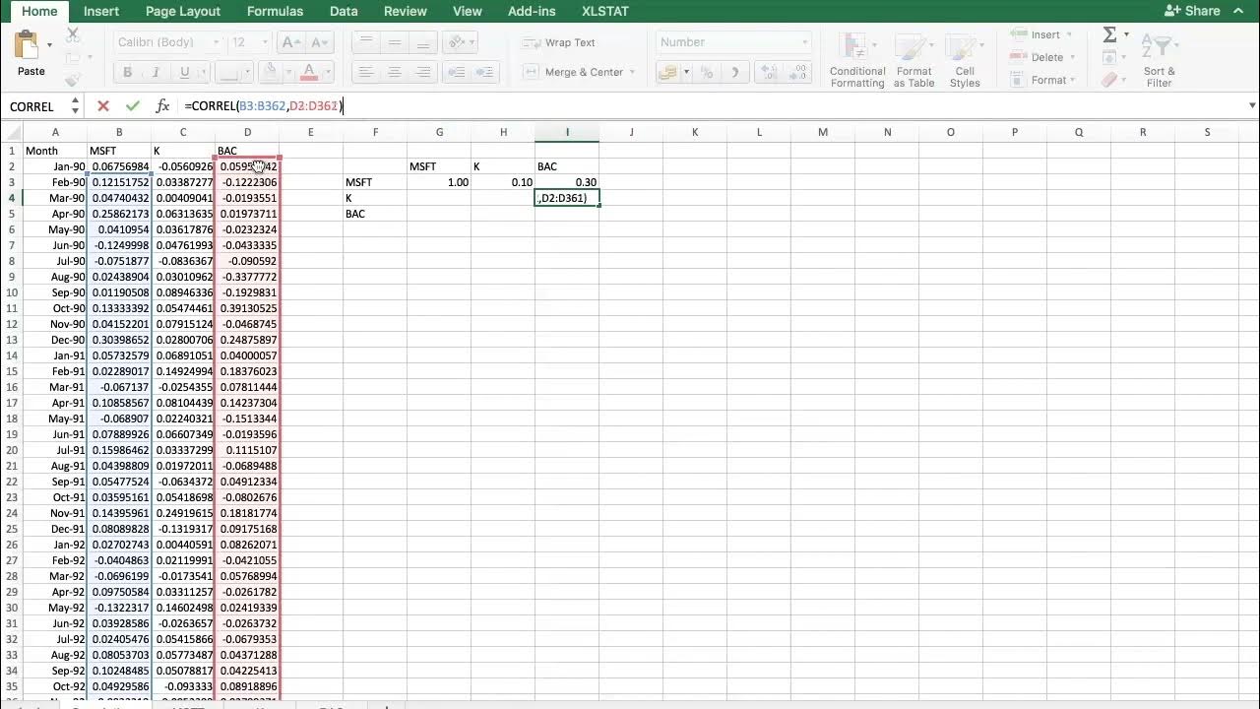Open the Number Format dropdown

pos(732,42)
